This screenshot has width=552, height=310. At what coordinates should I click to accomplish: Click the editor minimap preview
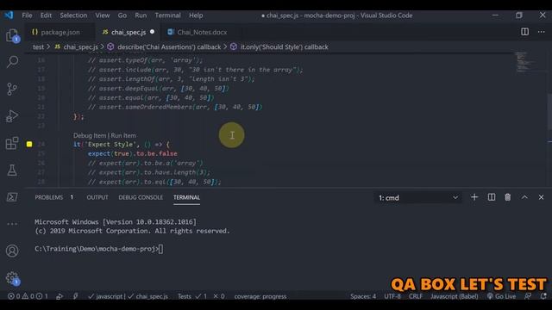click(x=525, y=63)
